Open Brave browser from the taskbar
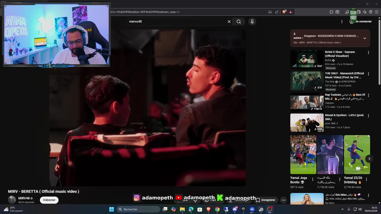The width and height of the screenshot is (381, 214). tap(208, 209)
